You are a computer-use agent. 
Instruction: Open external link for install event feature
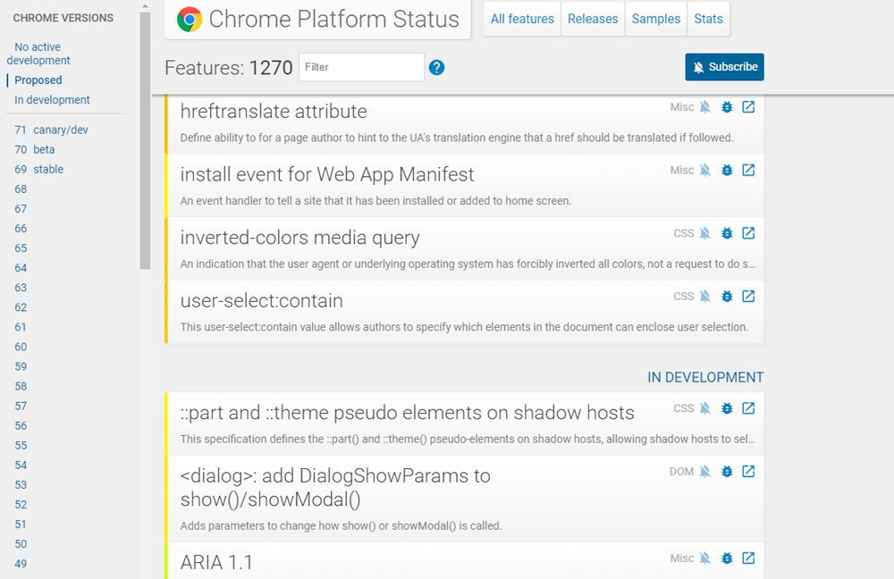(x=748, y=170)
